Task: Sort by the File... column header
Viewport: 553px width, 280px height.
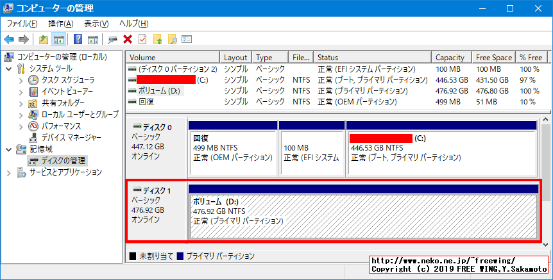Action: click(301, 58)
